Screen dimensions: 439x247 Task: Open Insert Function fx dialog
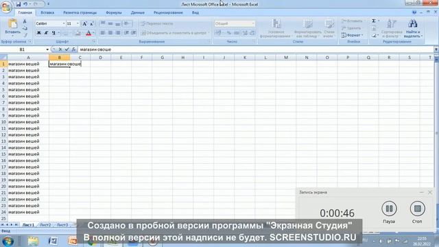click(x=73, y=49)
